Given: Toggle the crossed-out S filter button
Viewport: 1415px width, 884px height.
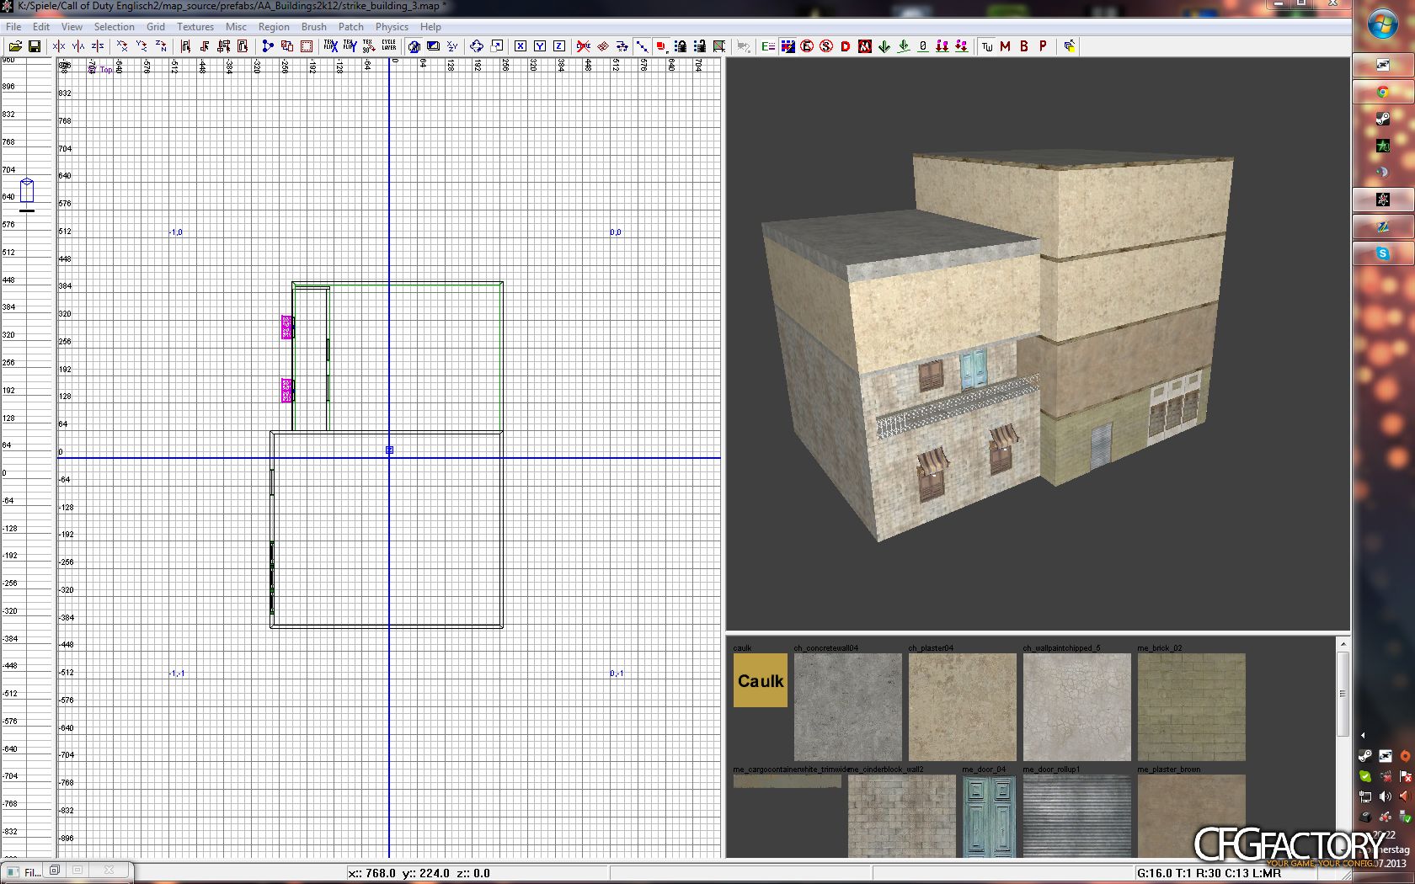Looking at the screenshot, I should [x=826, y=46].
